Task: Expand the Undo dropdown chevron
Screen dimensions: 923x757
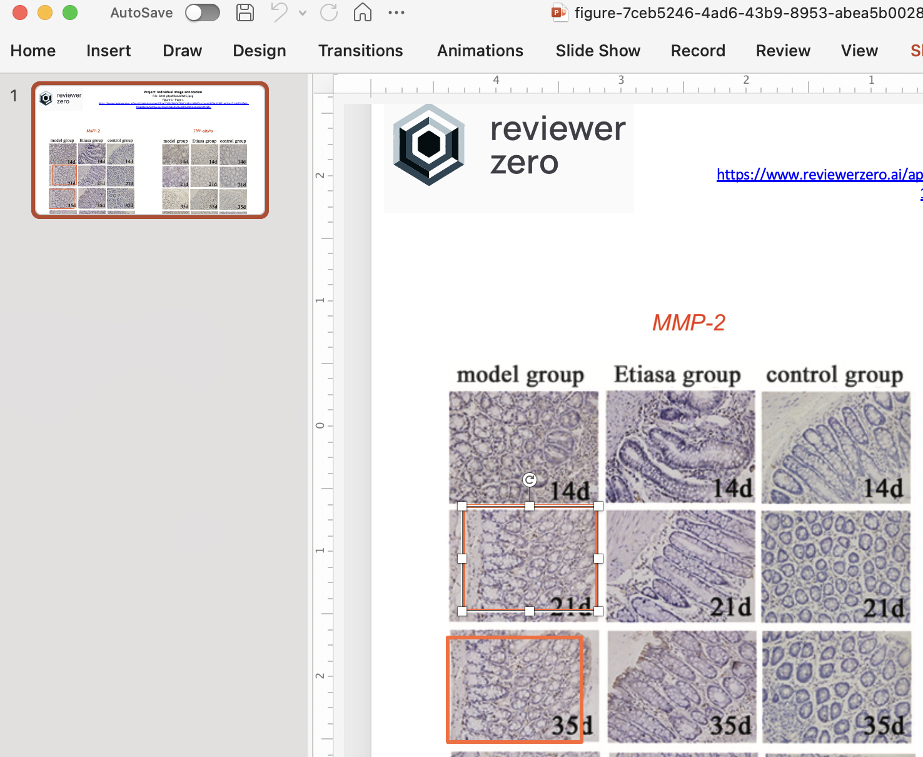Action: click(303, 13)
